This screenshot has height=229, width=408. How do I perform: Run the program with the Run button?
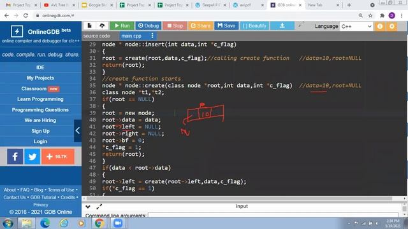pyautogui.click(x=122, y=25)
